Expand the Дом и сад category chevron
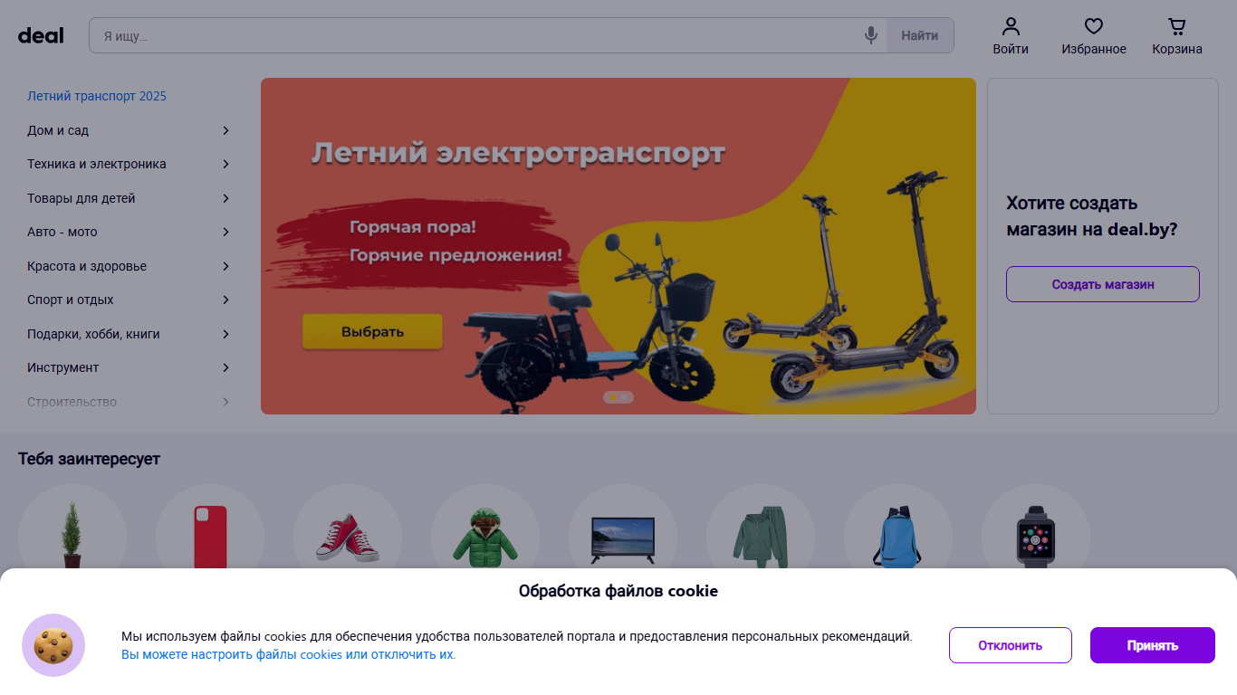The height and width of the screenshot is (695, 1237). point(225,130)
